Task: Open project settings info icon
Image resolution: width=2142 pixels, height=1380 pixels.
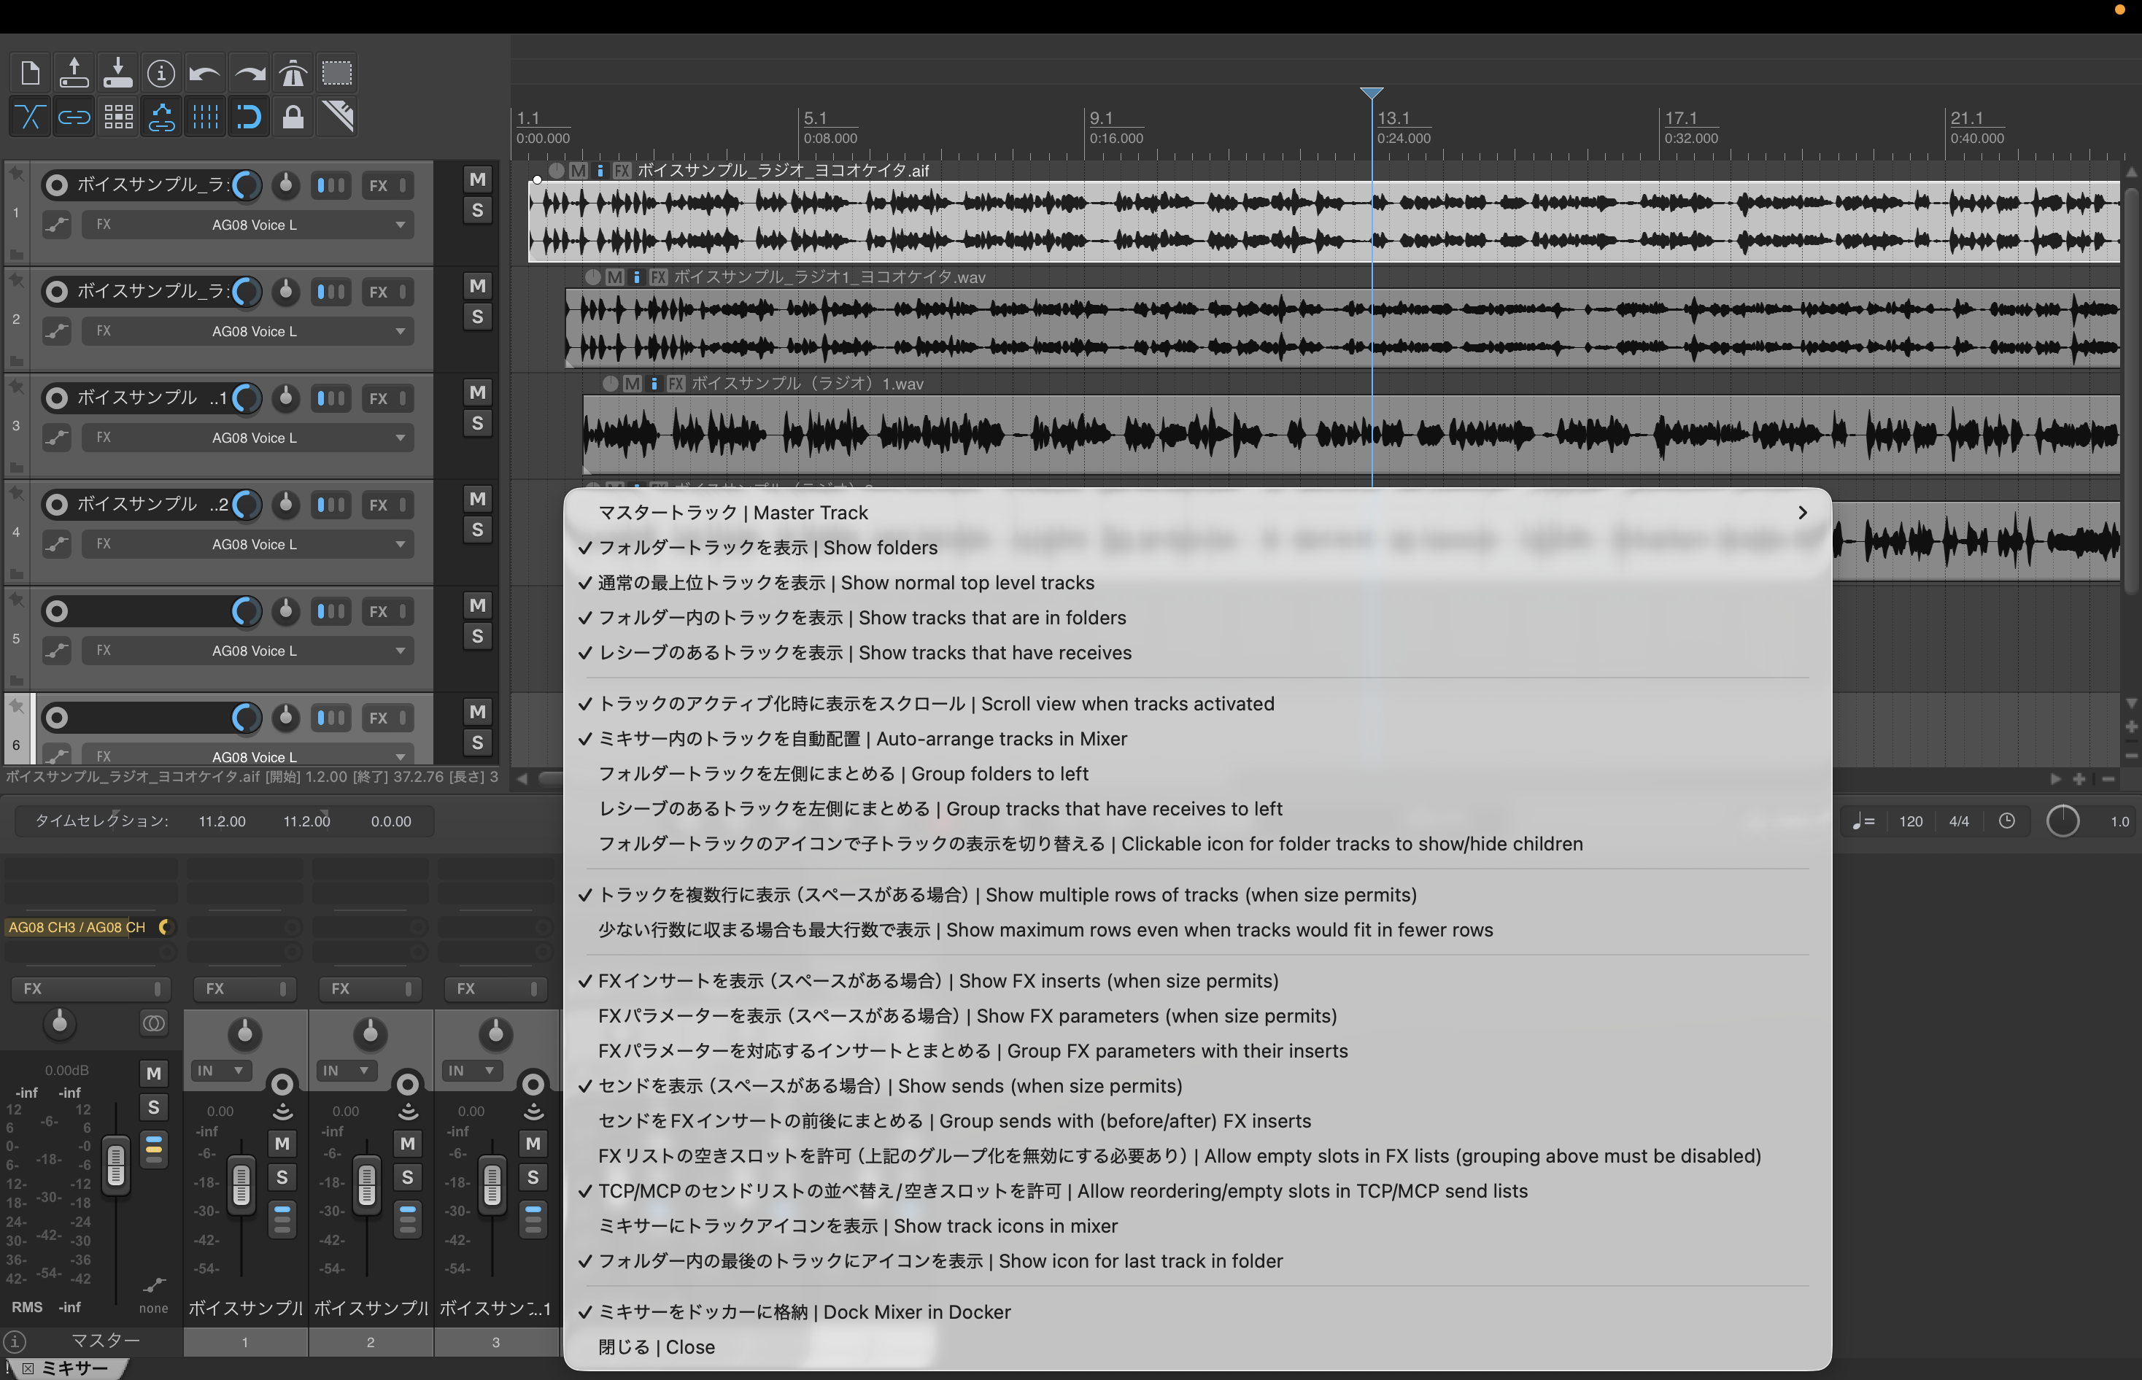Action: coord(161,73)
